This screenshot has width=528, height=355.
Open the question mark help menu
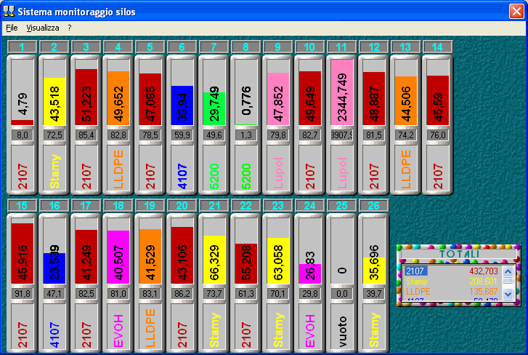(x=70, y=27)
